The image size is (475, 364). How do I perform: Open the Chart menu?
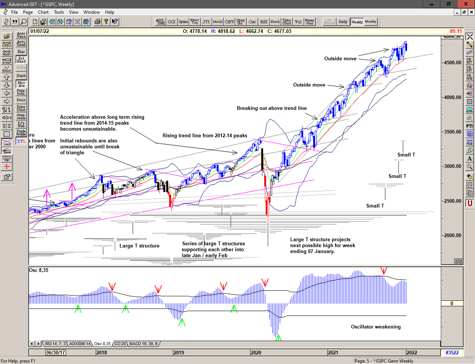coord(43,12)
